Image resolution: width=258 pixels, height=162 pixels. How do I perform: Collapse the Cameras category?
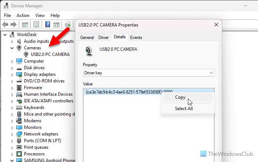tap(12, 48)
